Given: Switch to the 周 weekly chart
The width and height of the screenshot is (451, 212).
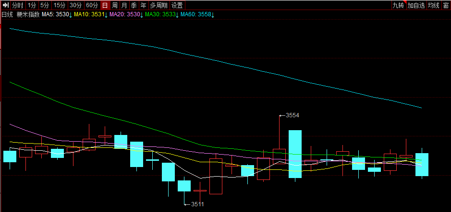Looking at the screenshot, I should pyautogui.click(x=115, y=5).
